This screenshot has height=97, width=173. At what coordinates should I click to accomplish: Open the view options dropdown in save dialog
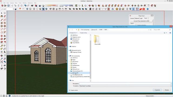tap(167, 33)
